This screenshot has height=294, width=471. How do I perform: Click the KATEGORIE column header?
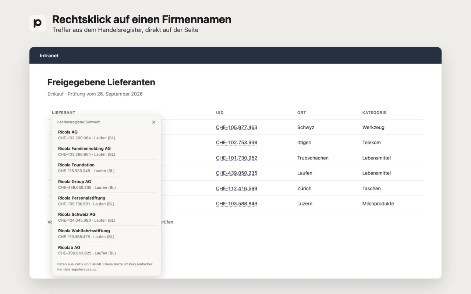[375, 112]
